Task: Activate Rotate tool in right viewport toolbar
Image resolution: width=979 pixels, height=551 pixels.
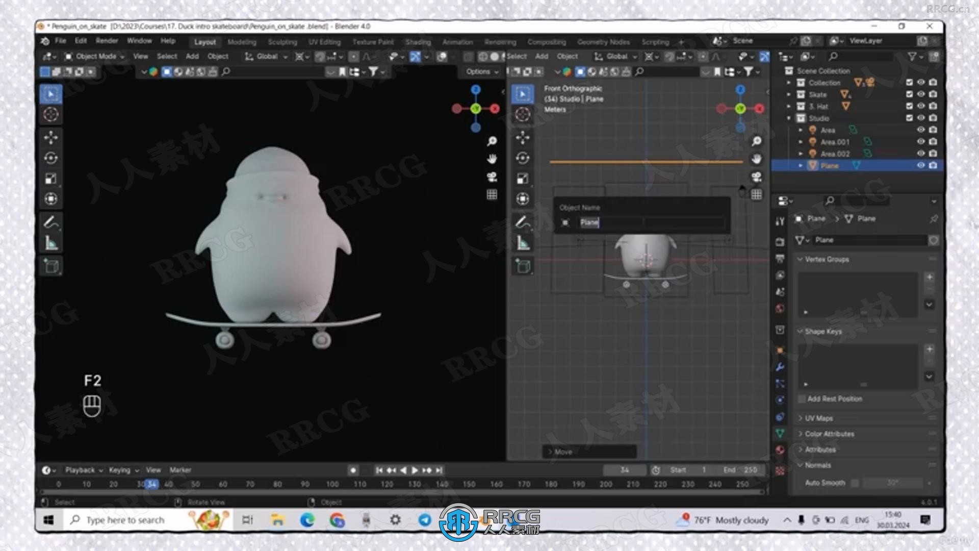Action: tap(523, 158)
